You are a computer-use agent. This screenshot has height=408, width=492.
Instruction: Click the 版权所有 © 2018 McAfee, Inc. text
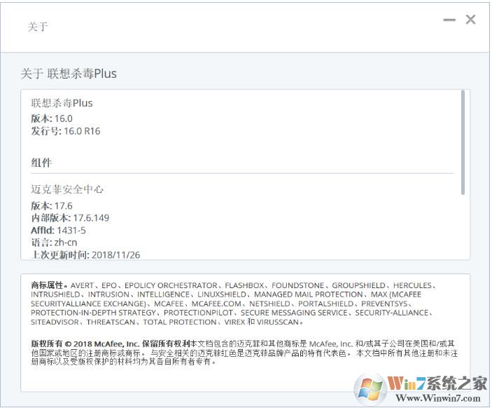85,344
